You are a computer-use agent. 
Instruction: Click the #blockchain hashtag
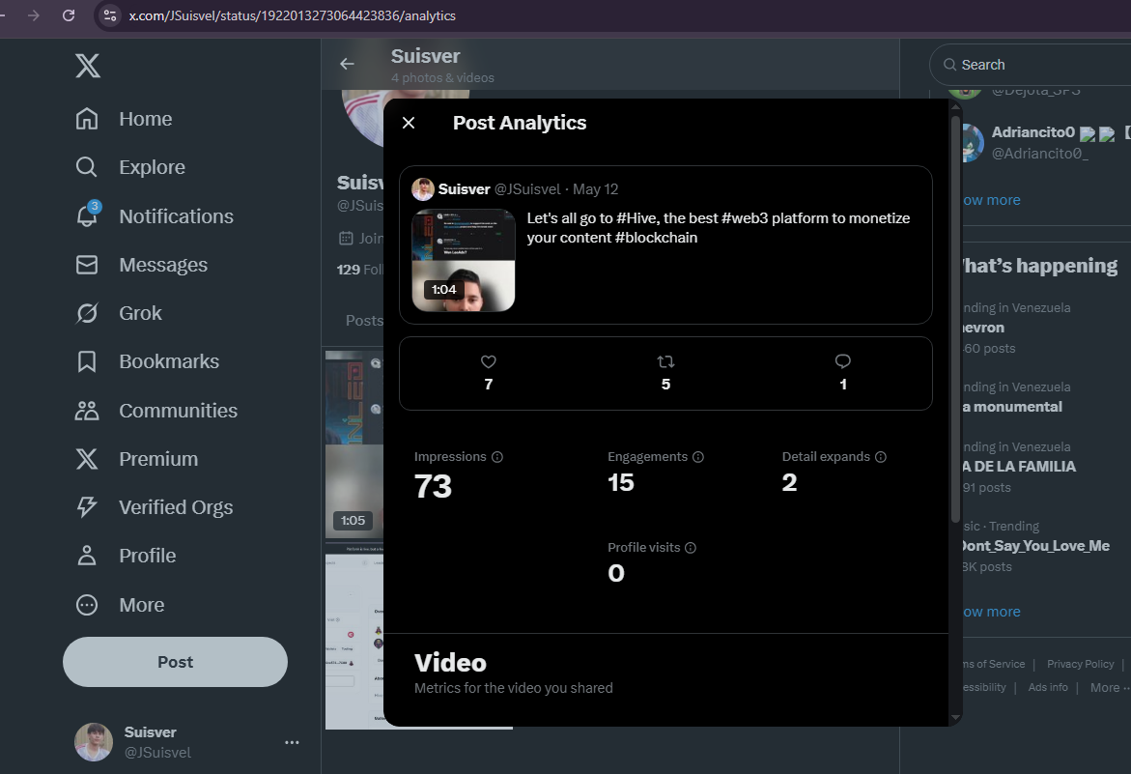(656, 238)
